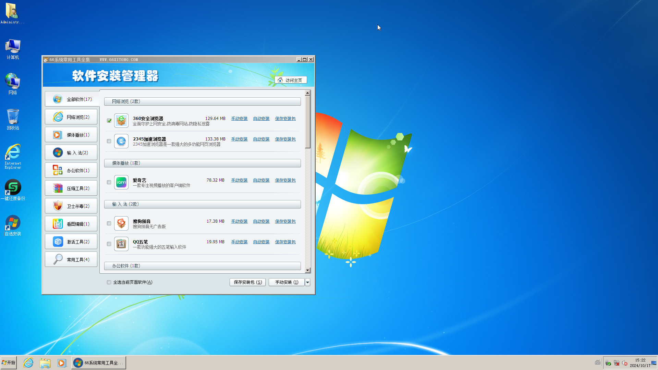Select the 压缩工具(2) category
658x370 pixels.
pos(71,188)
